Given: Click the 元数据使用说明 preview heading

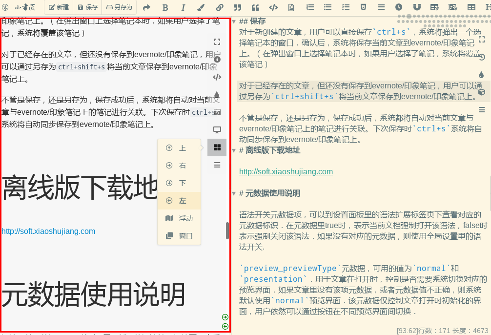Looking at the screenshot, I should [x=93, y=294].
